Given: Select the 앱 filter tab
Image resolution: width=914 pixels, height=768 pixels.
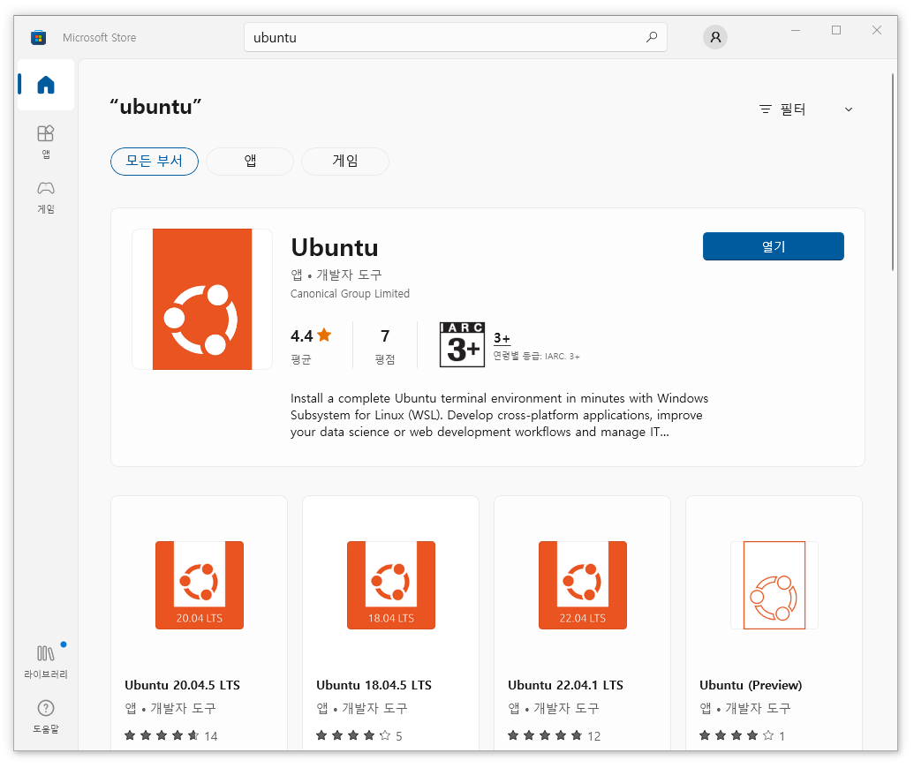Looking at the screenshot, I should pos(250,161).
